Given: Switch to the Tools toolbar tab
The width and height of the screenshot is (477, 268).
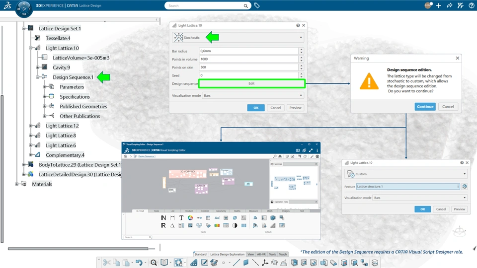Looking at the screenshot, I should coord(272,254).
